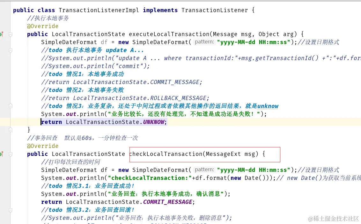Image resolution: width=361 pixels, height=224 pixels.
Task: Click the override gutter icon beside executeLocalTransaction
Action: click(x=2, y=34)
